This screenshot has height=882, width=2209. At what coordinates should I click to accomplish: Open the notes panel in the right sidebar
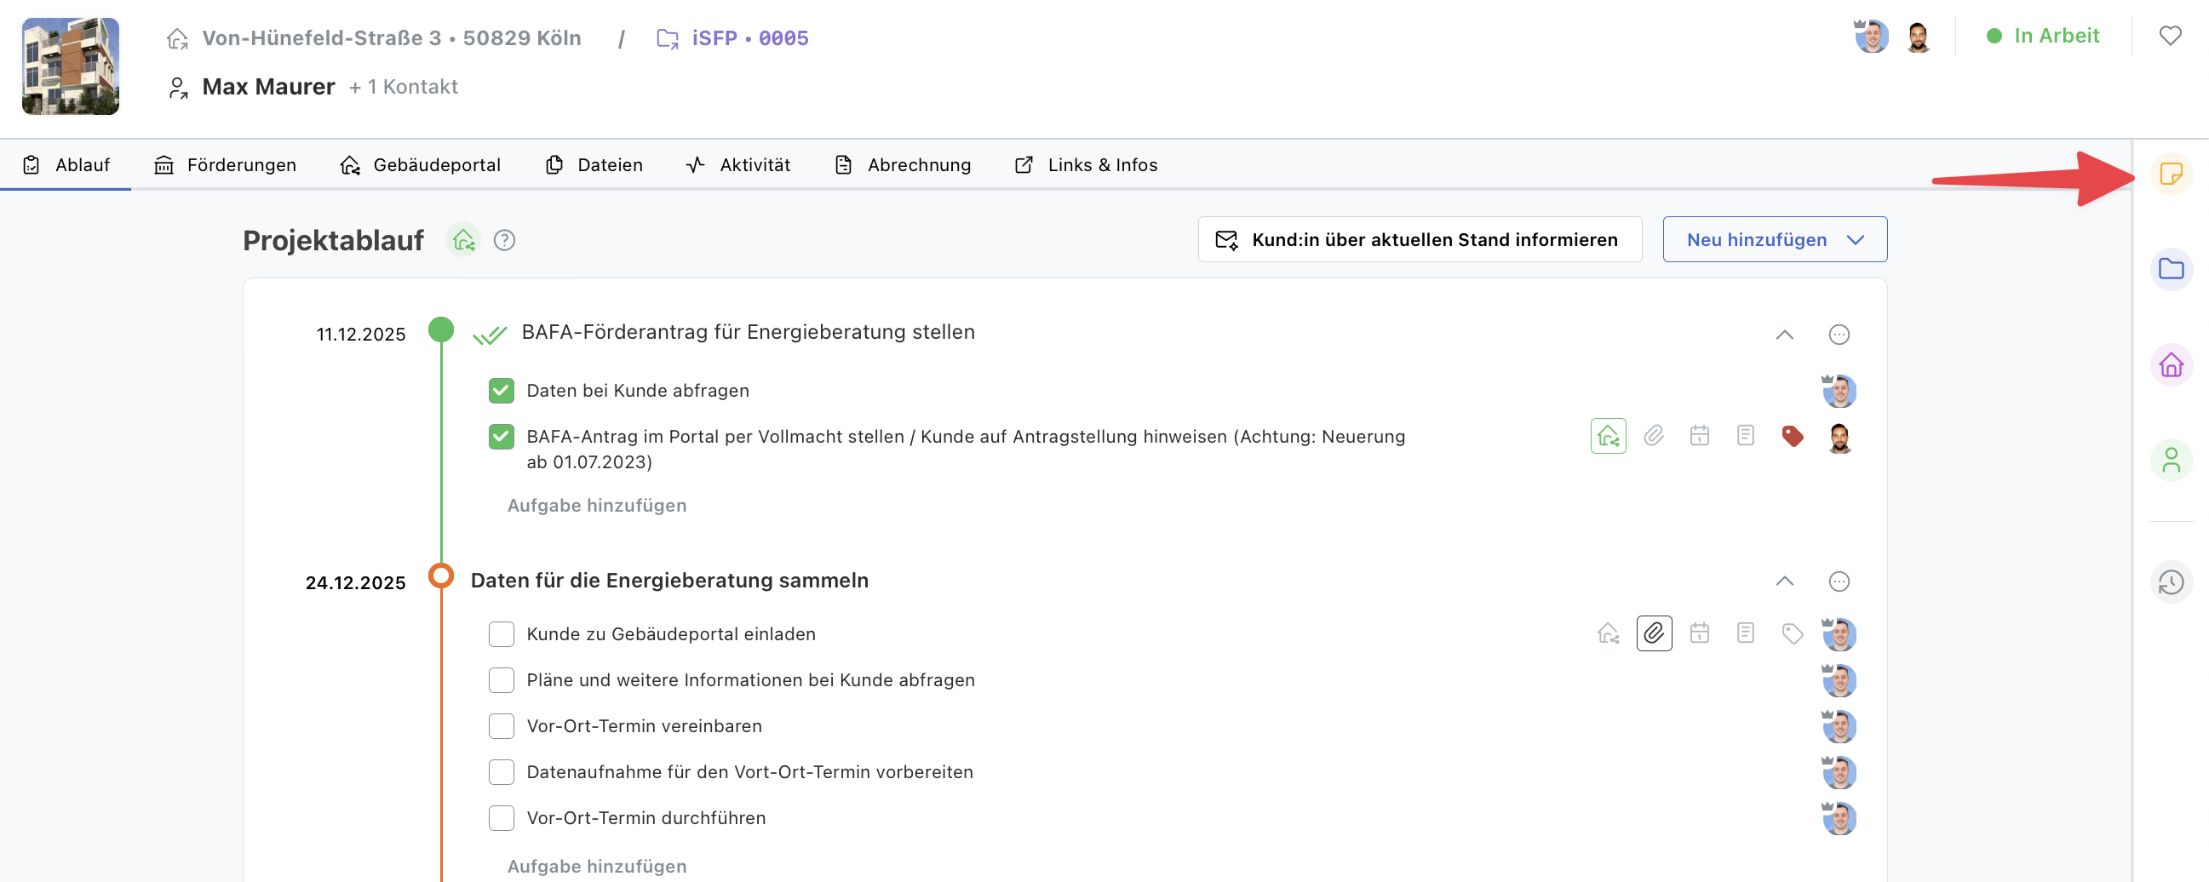2171,174
